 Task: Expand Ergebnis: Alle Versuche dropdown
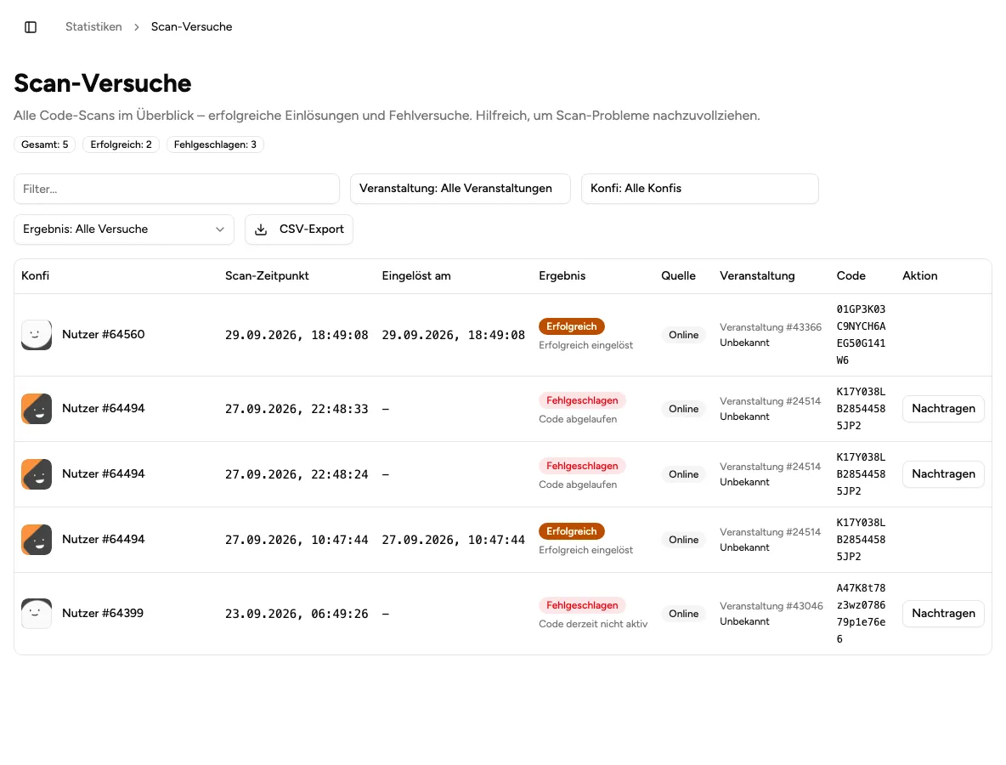click(x=124, y=229)
